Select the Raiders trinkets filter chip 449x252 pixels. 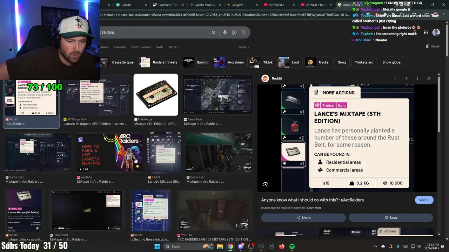(160, 62)
